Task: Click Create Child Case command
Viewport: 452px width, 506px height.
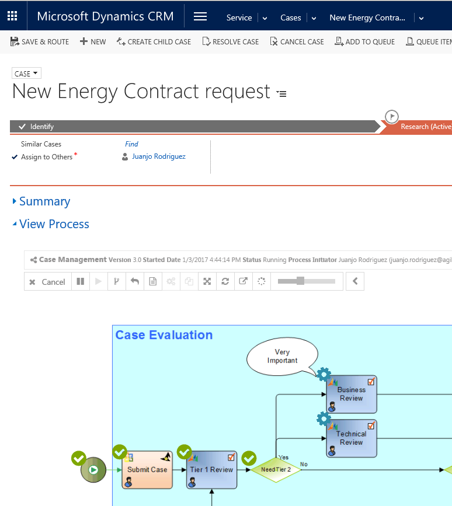Action: (154, 41)
